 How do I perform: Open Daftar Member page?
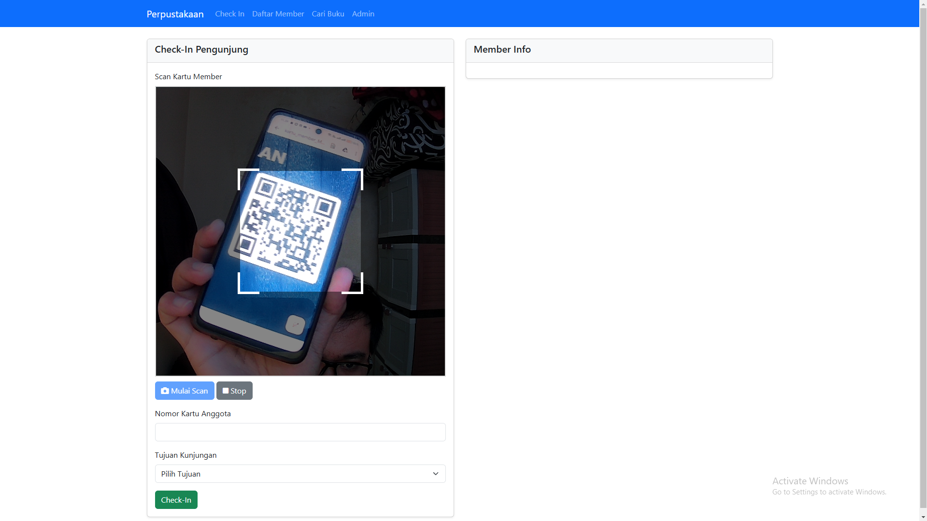278,14
